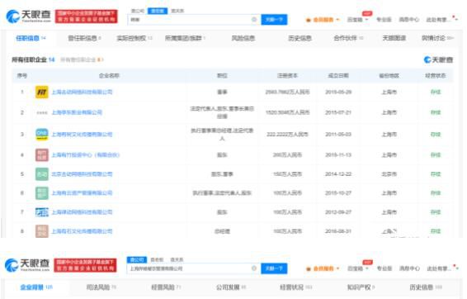Expand the 百宝箱 dropdown in the upper header

click(x=358, y=20)
